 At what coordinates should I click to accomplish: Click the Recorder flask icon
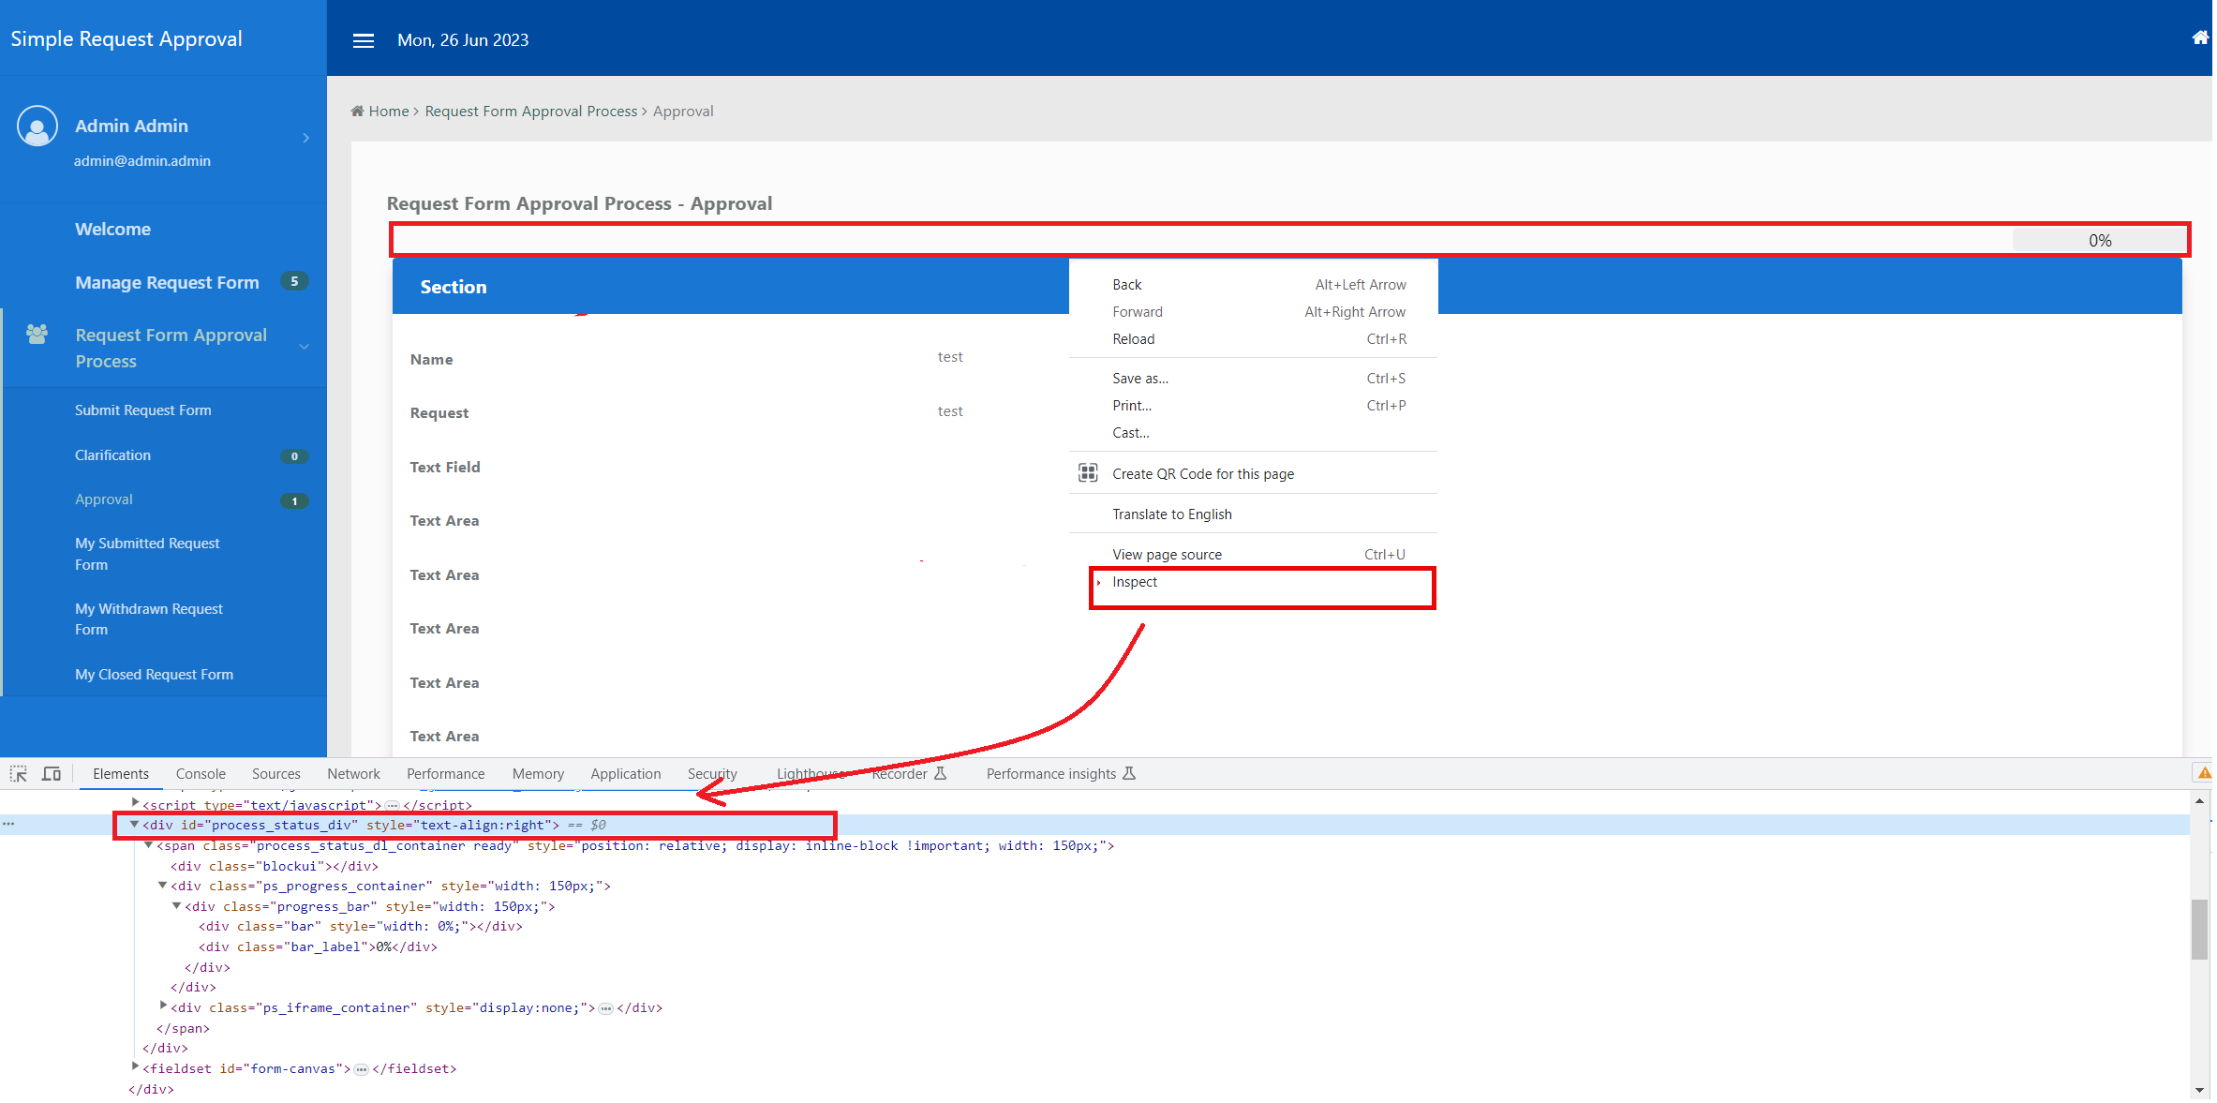coord(940,773)
